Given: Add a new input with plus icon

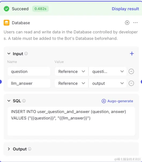Looking at the screenshot, I should pyautogui.click(x=132, y=54).
